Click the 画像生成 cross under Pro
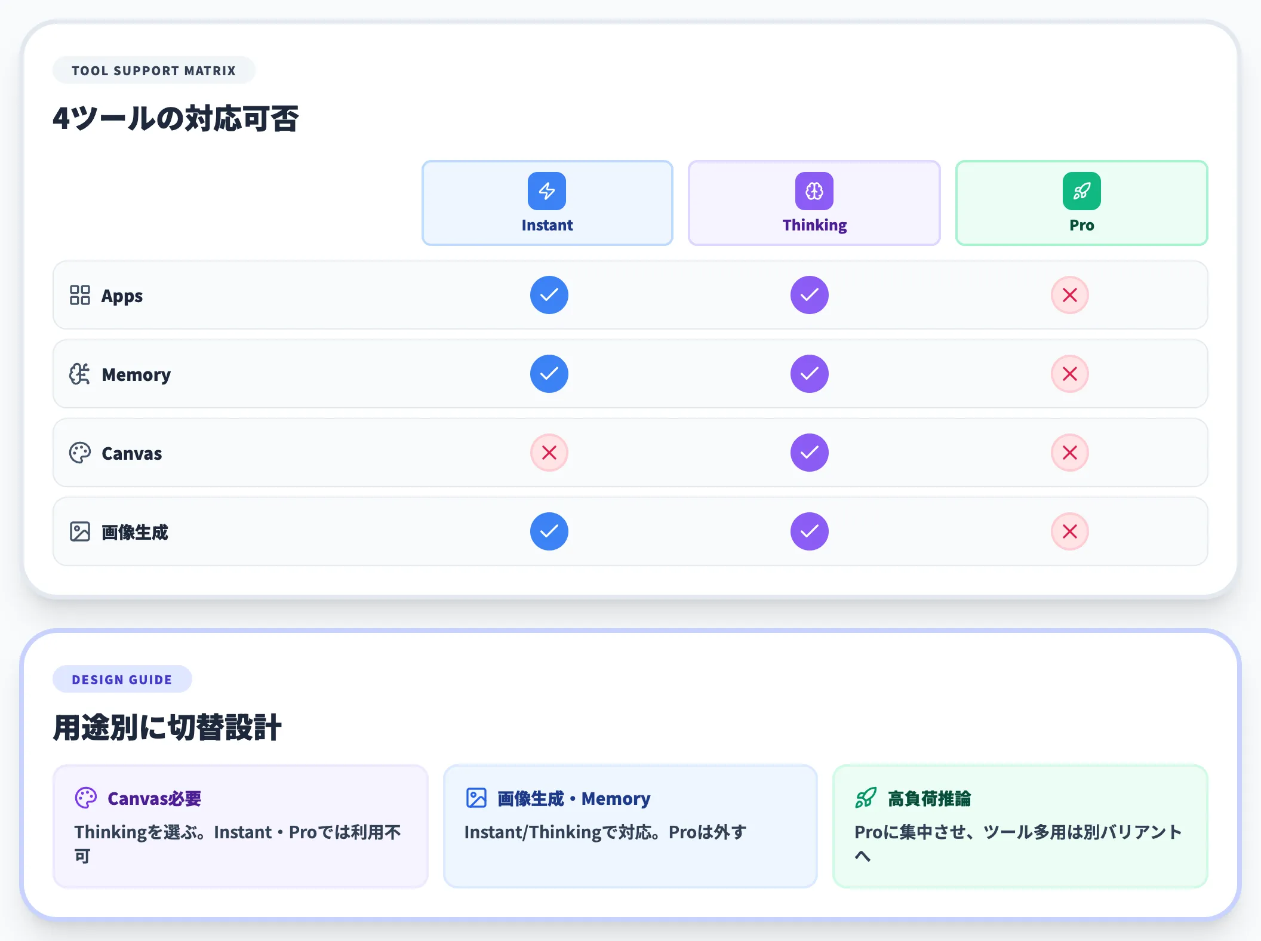This screenshot has width=1261, height=941. (x=1070, y=531)
